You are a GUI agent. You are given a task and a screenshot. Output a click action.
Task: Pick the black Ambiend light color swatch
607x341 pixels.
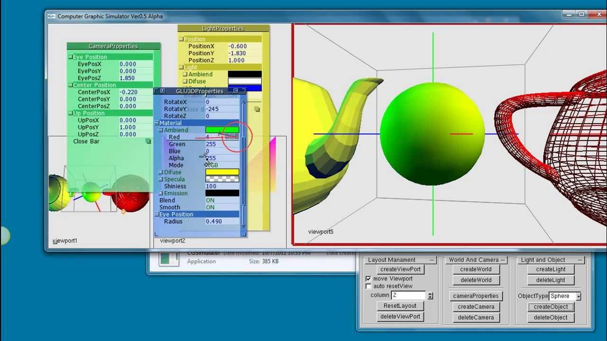[245, 74]
